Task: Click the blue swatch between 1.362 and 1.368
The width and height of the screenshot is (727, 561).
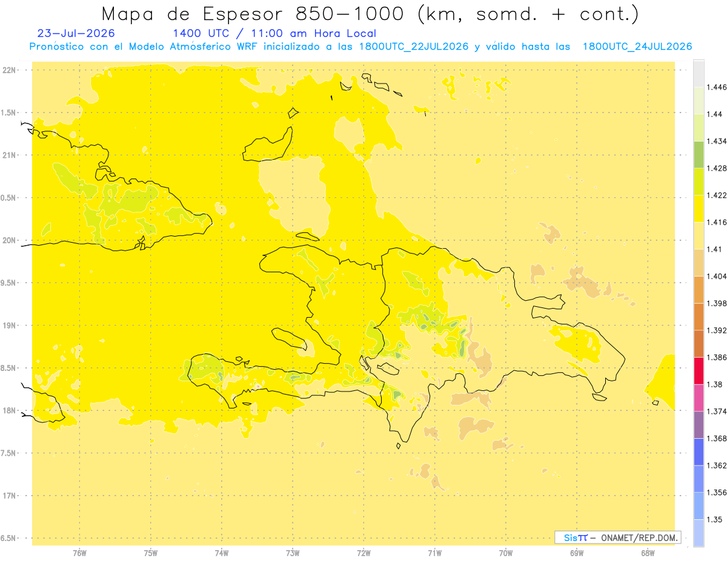Action: click(x=699, y=451)
